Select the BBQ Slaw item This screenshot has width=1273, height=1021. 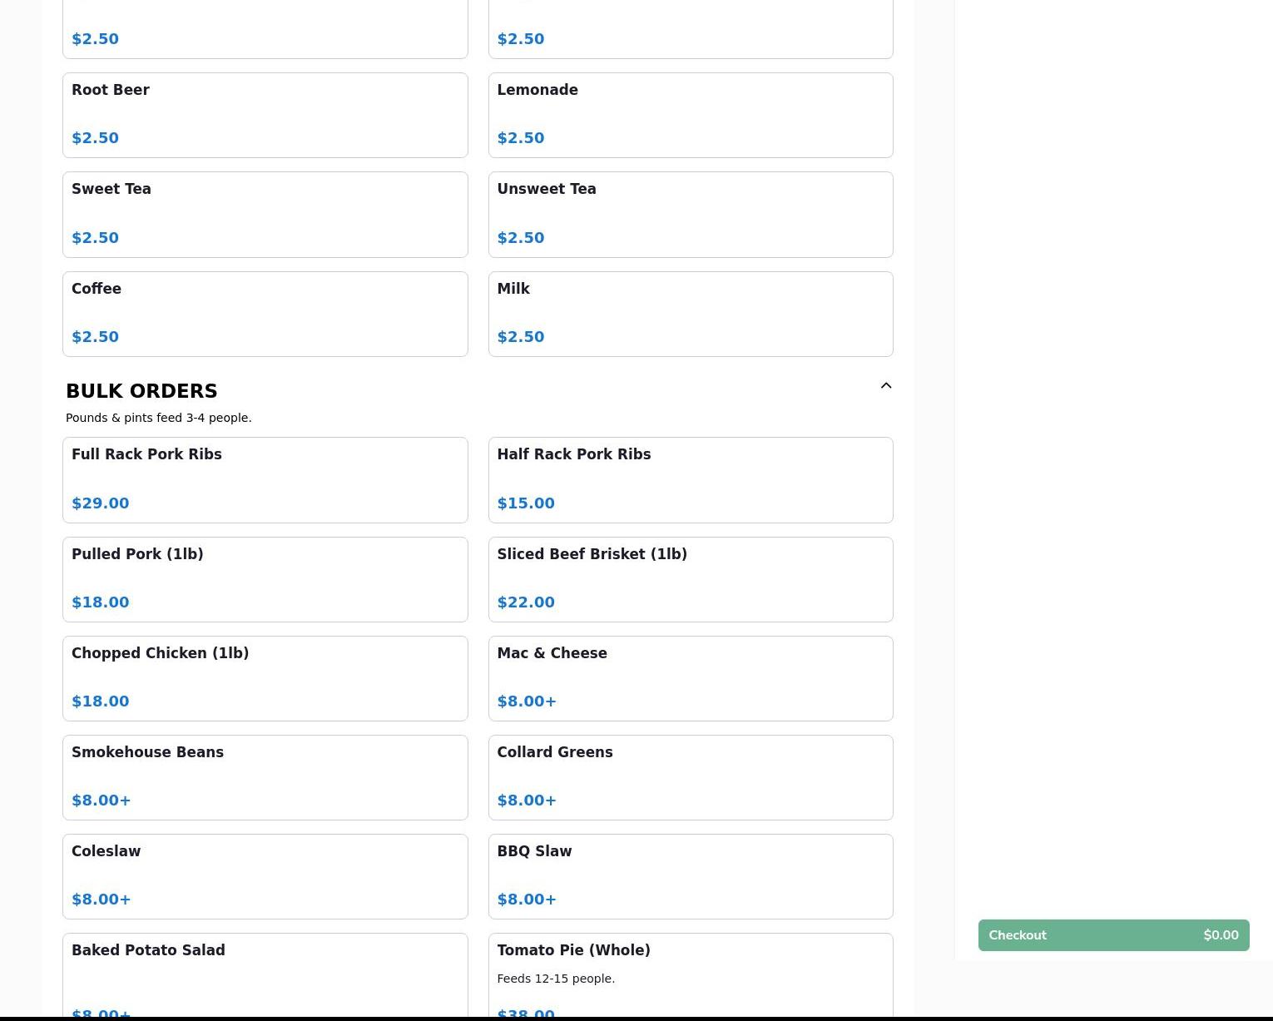690,876
